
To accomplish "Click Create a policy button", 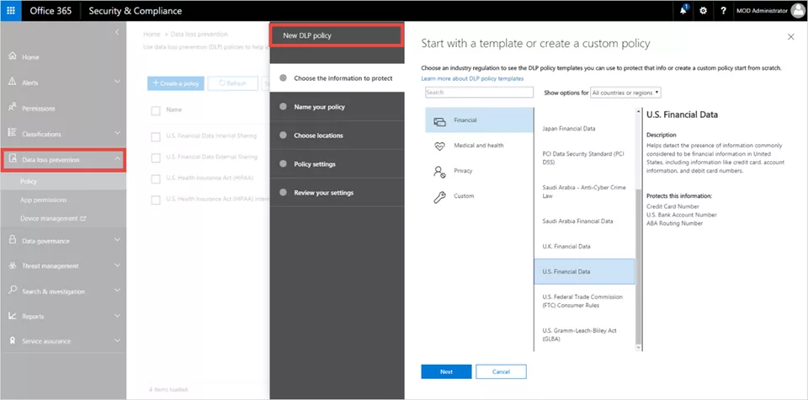I will click(176, 83).
